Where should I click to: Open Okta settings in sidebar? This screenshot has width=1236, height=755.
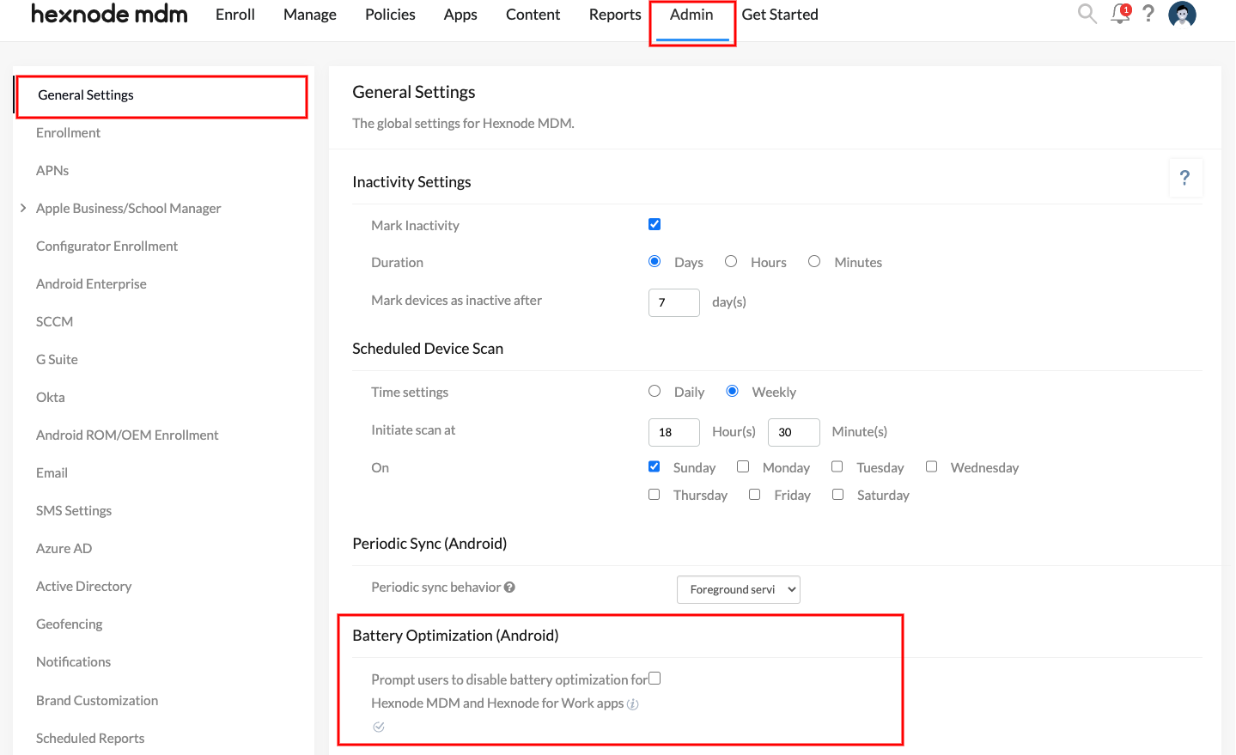tap(51, 398)
